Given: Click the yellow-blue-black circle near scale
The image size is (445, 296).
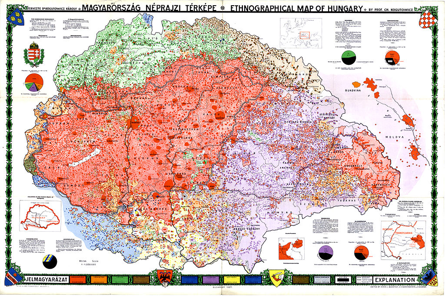Looking at the screenshot, I should pyautogui.click(x=50, y=261).
